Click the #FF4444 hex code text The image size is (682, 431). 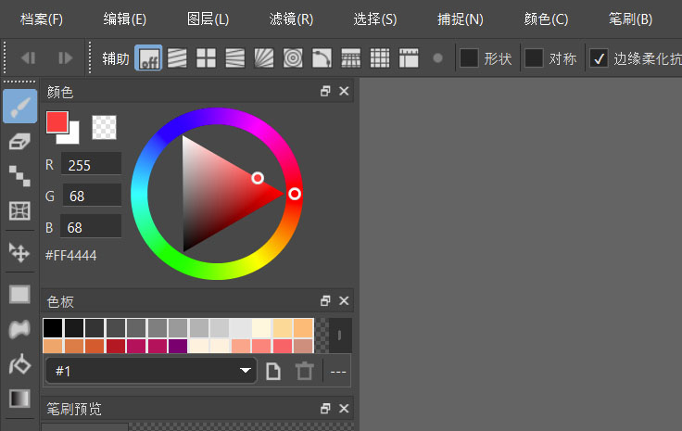(x=71, y=255)
